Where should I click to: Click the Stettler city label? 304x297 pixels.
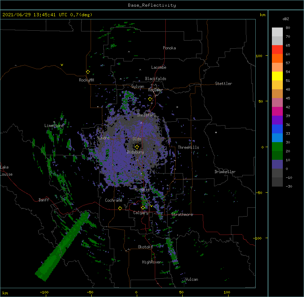click(224, 84)
